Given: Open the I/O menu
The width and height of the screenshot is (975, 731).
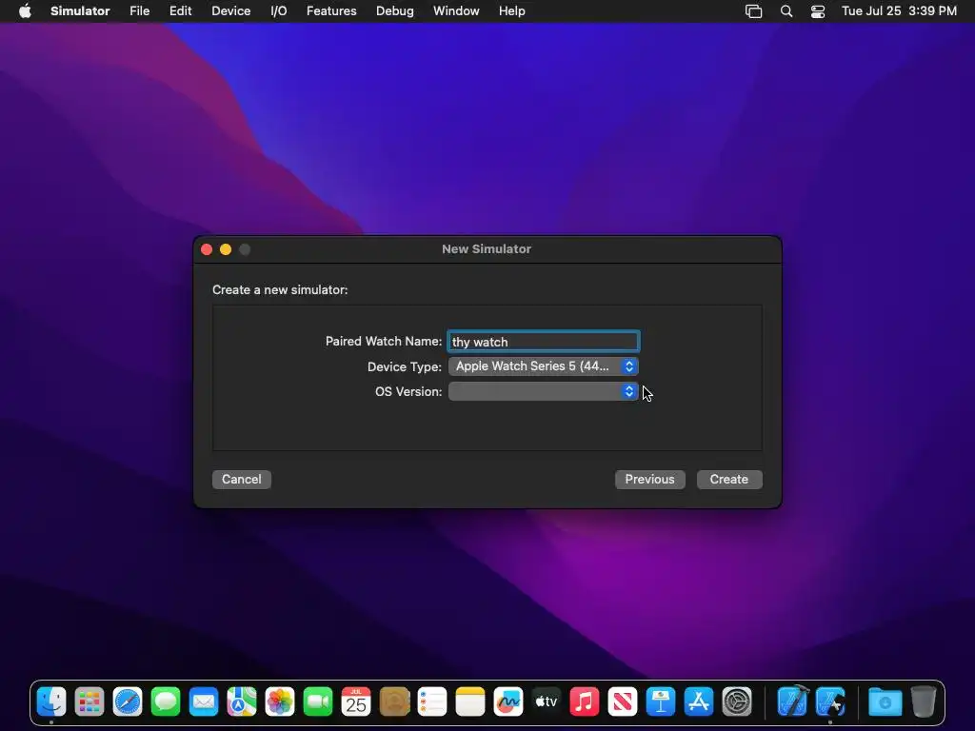Looking at the screenshot, I should 279,11.
